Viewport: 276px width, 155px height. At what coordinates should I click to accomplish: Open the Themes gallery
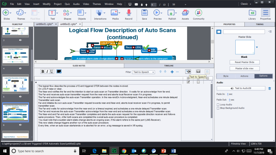[x=20, y=13]
